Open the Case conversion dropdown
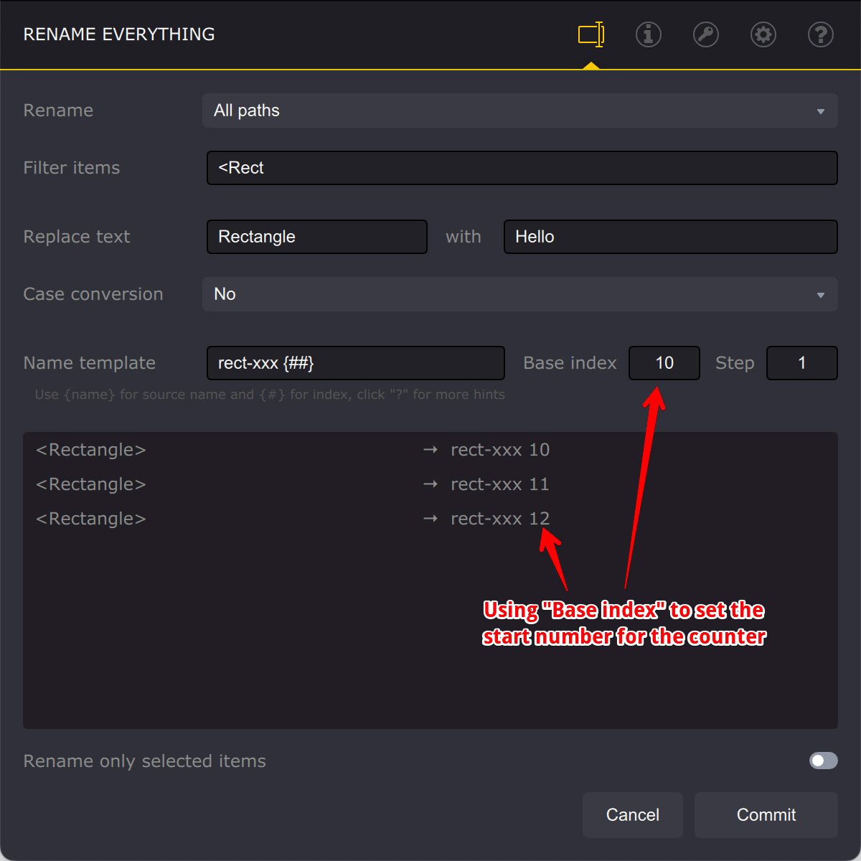Image resolution: width=861 pixels, height=861 pixels. point(520,294)
